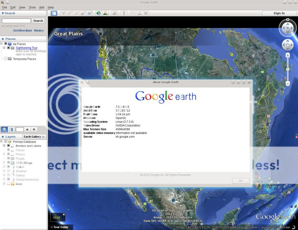Toggle sunlight across the landscape icon
The height and width of the screenshot is (230, 298).
105,13
